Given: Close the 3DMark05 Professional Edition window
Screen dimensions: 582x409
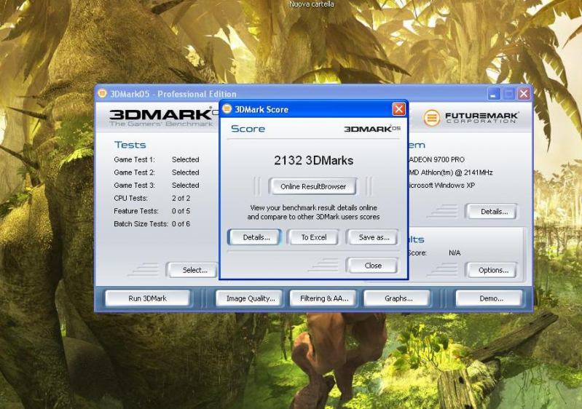Looking at the screenshot, I should click(524, 94).
